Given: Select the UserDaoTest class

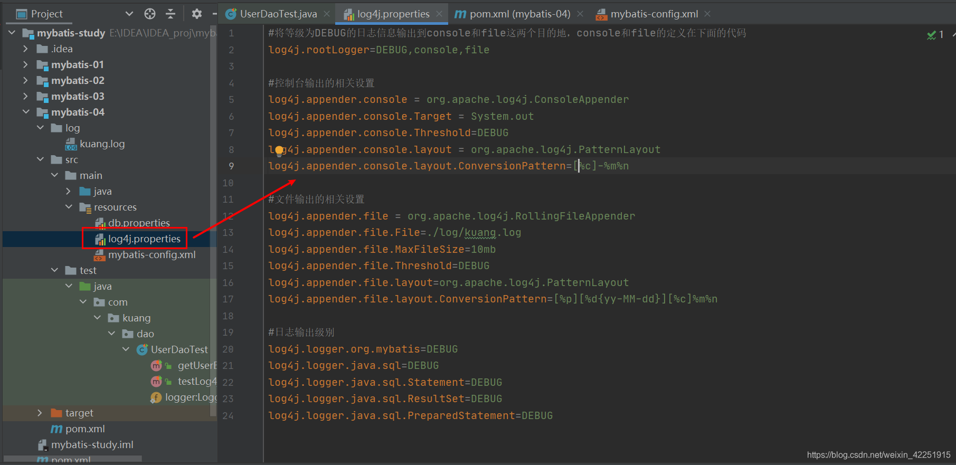Looking at the screenshot, I should tap(179, 349).
